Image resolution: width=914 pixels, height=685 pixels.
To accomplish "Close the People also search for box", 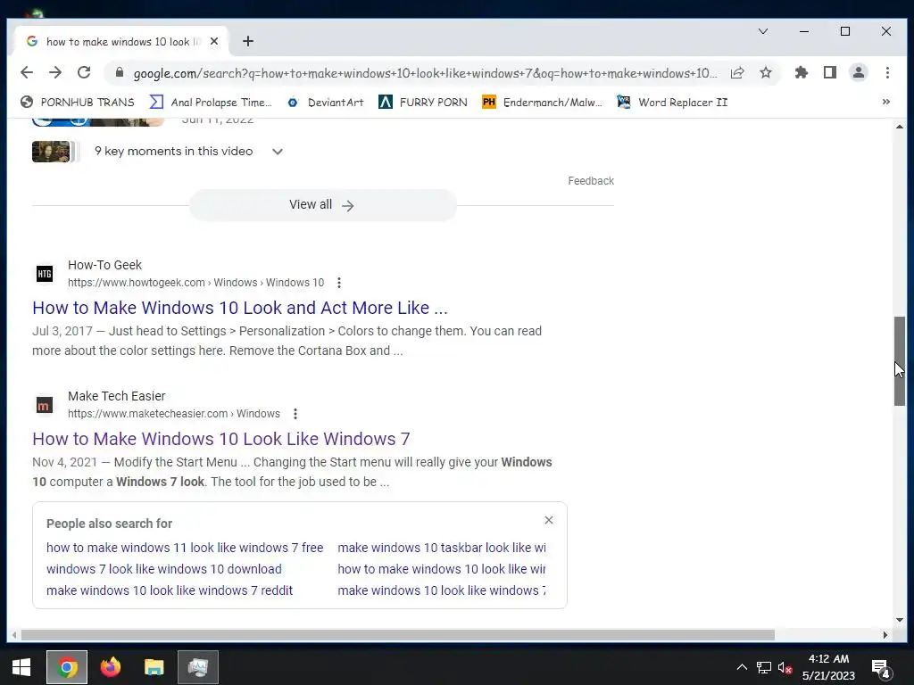I will 549,520.
